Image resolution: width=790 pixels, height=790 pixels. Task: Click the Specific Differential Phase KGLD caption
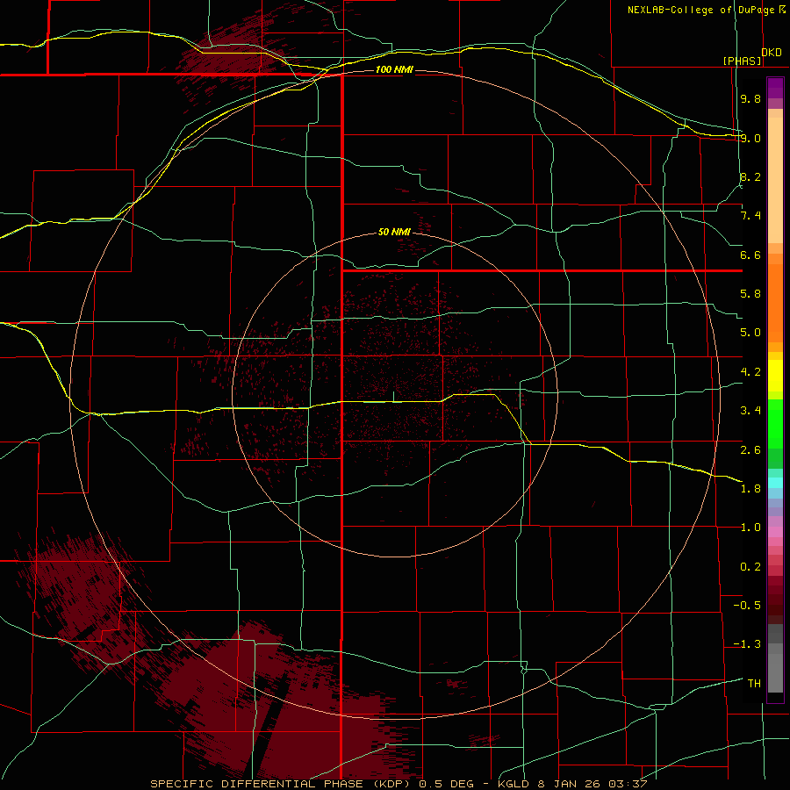(399, 784)
